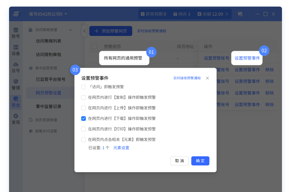The width and height of the screenshot is (291, 192).
Task: Open the 云号 section in the sidebar
Action: [x=16, y=67]
